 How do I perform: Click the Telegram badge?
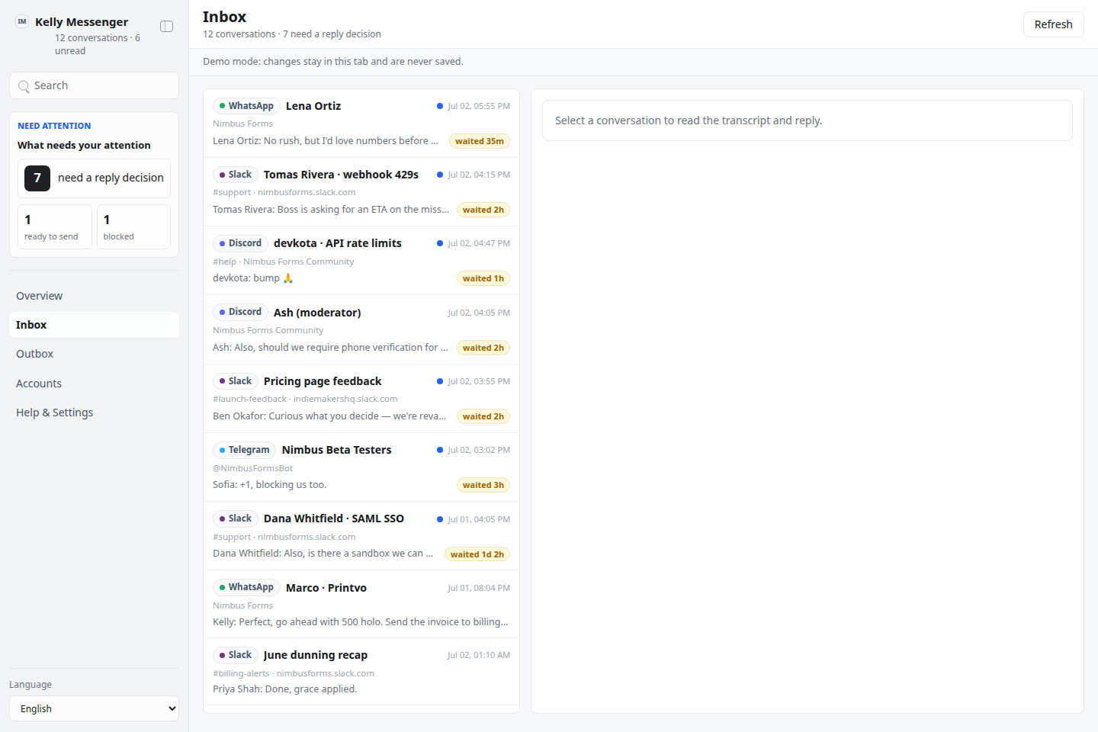point(244,450)
